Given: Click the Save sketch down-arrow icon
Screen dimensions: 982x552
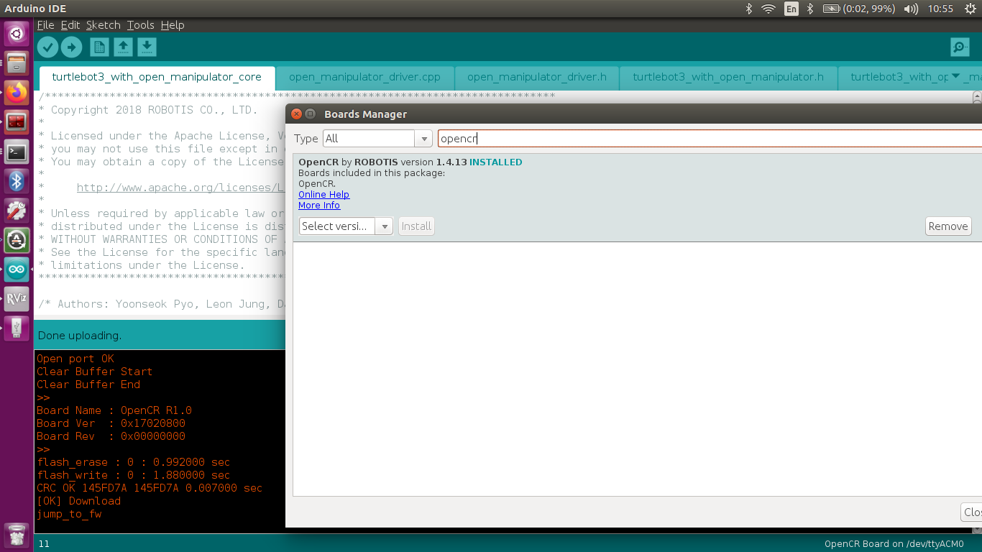Looking at the screenshot, I should point(147,47).
